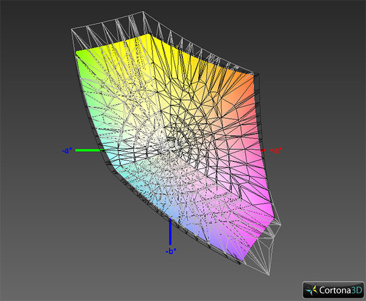This screenshot has width=366, height=301.
Task: Click the Cortona3D logo button
Action: point(333,290)
